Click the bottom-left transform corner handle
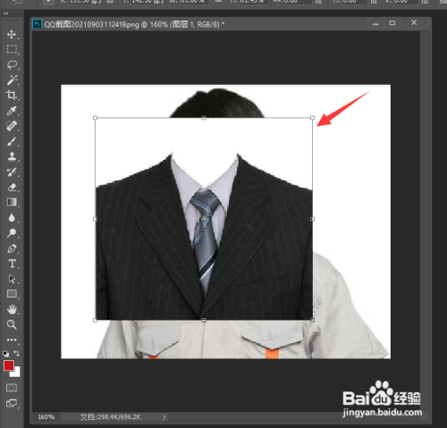This screenshot has width=447, height=428. click(x=95, y=320)
